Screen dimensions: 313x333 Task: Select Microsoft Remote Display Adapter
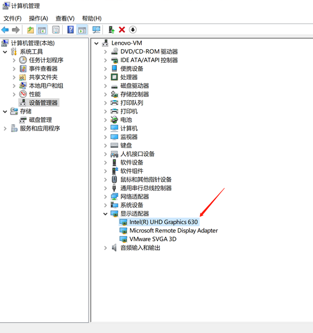tap(173, 231)
